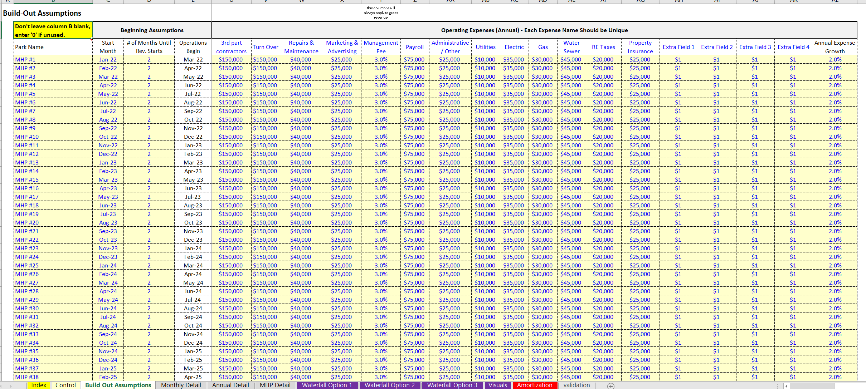Viewport: 866px width, 389px height.
Task: Click the Extra Field 1 $1 cell for MHP #36
Action: coord(678,360)
